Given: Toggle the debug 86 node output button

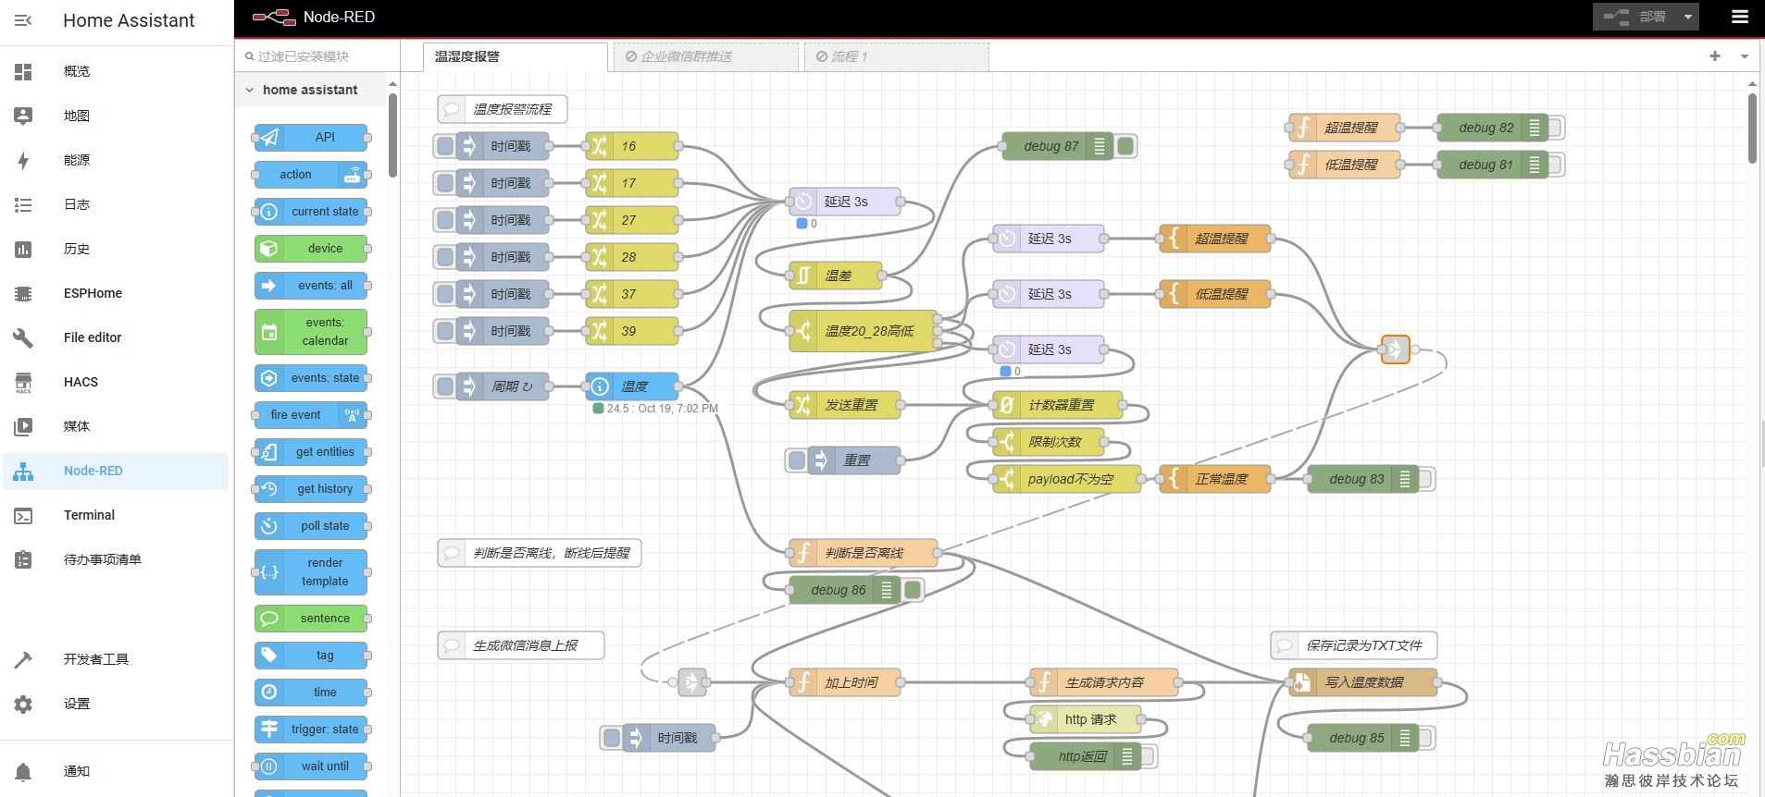Looking at the screenshot, I should [913, 590].
